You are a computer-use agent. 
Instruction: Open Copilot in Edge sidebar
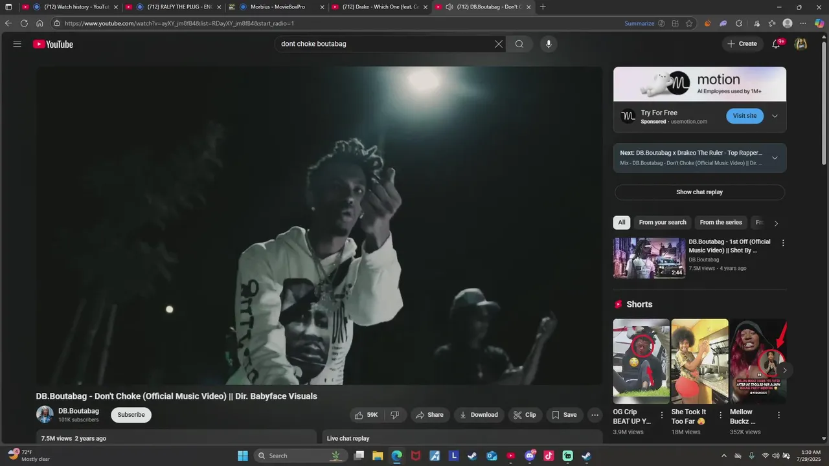point(819,23)
